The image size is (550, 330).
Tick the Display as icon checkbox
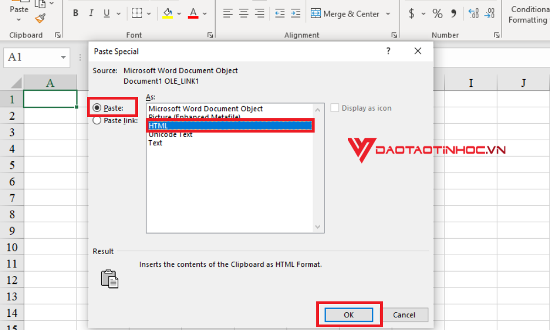334,108
